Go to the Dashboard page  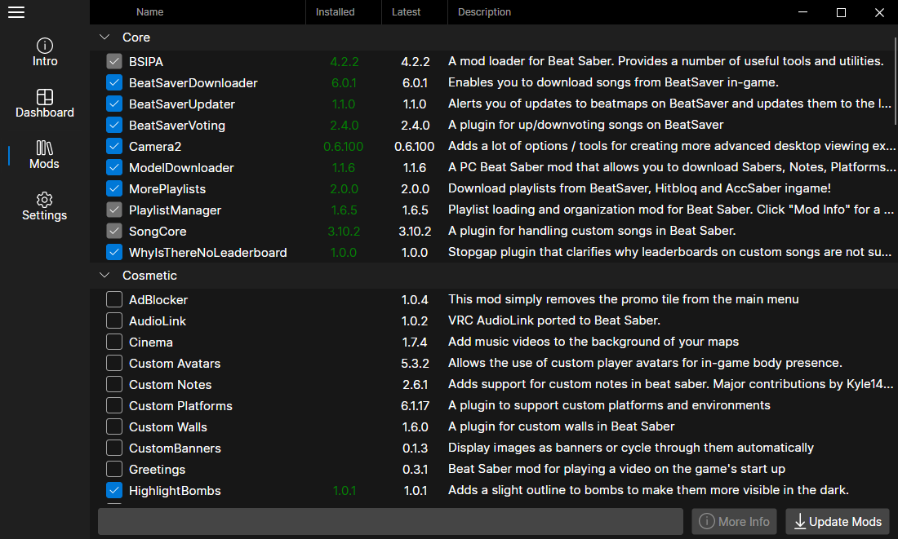[45, 104]
